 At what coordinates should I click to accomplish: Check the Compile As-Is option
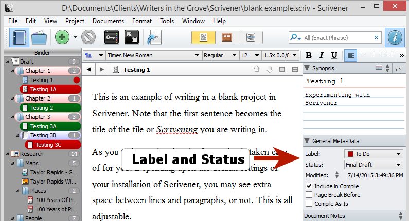point(309,204)
